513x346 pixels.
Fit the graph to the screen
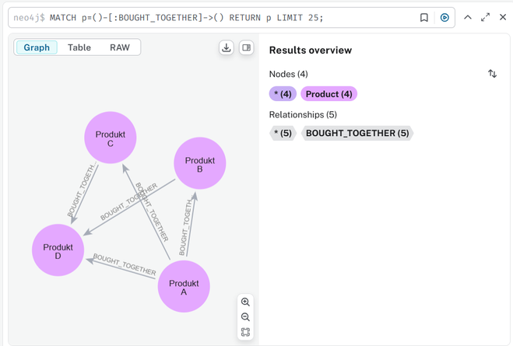(x=245, y=332)
